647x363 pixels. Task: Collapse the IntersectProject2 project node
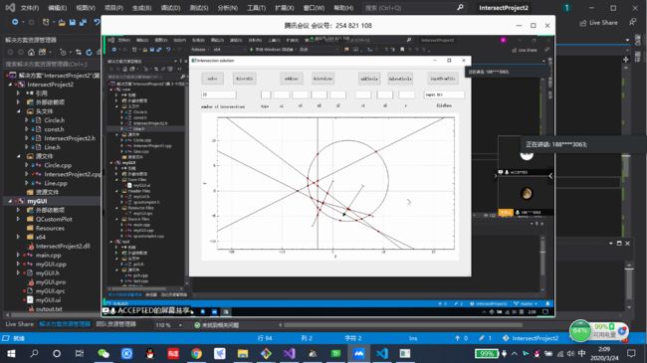(x=10, y=85)
